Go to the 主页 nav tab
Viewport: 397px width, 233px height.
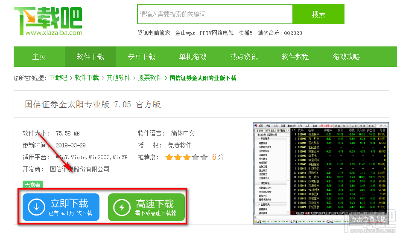[39, 57]
